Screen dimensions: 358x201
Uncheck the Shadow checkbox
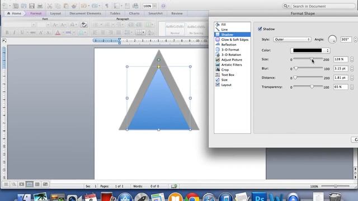260,28
